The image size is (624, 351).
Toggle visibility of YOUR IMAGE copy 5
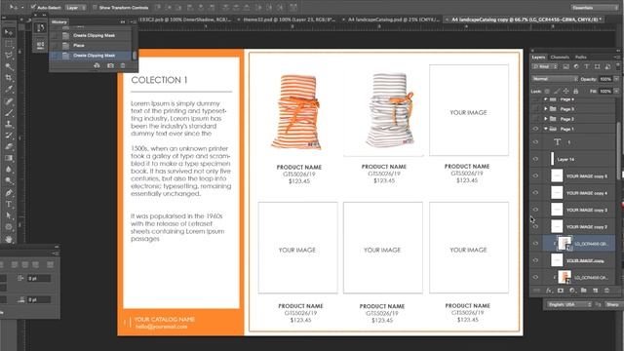[x=535, y=175]
